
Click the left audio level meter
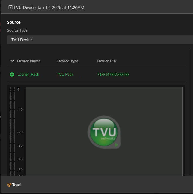click(x=11, y=131)
